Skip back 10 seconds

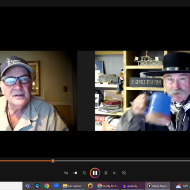coord(85,173)
